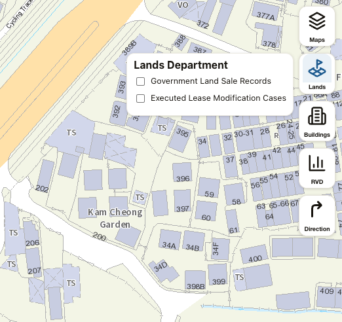Image resolution: width=342 pixels, height=322 pixels.
Task: Click building 207 on the map
Action: [x=33, y=262]
